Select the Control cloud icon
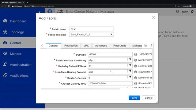Viewport: 196px width, 110px height. click(x=5, y=43)
